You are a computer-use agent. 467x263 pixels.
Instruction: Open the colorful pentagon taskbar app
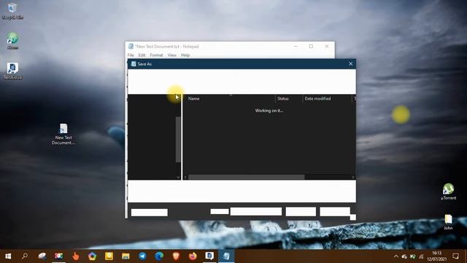click(93, 256)
